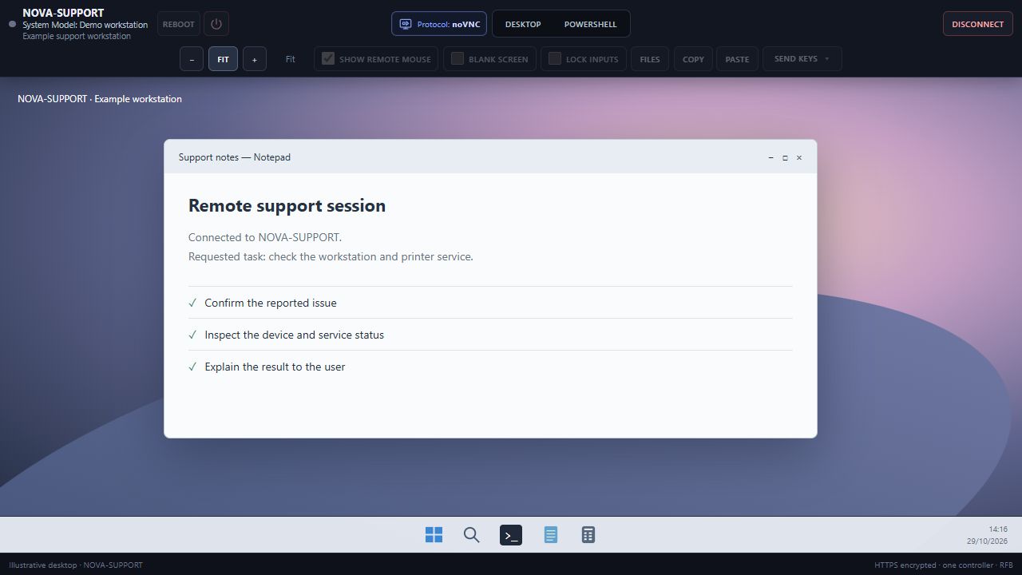Expand the Send Keys dropdown

point(802,59)
